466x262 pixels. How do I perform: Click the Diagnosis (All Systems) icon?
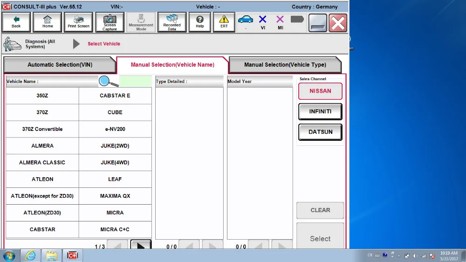[12, 44]
